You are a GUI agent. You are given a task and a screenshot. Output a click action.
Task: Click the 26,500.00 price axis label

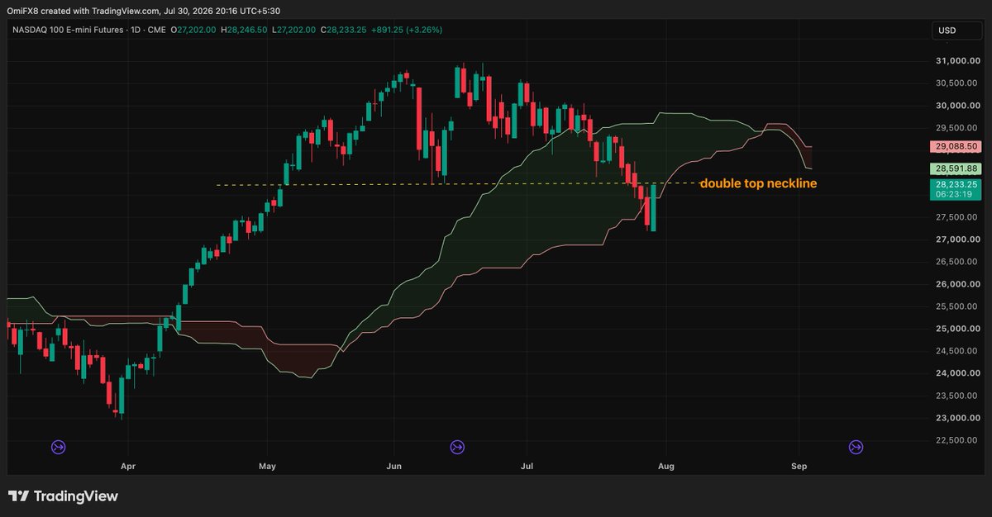(957, 262)
